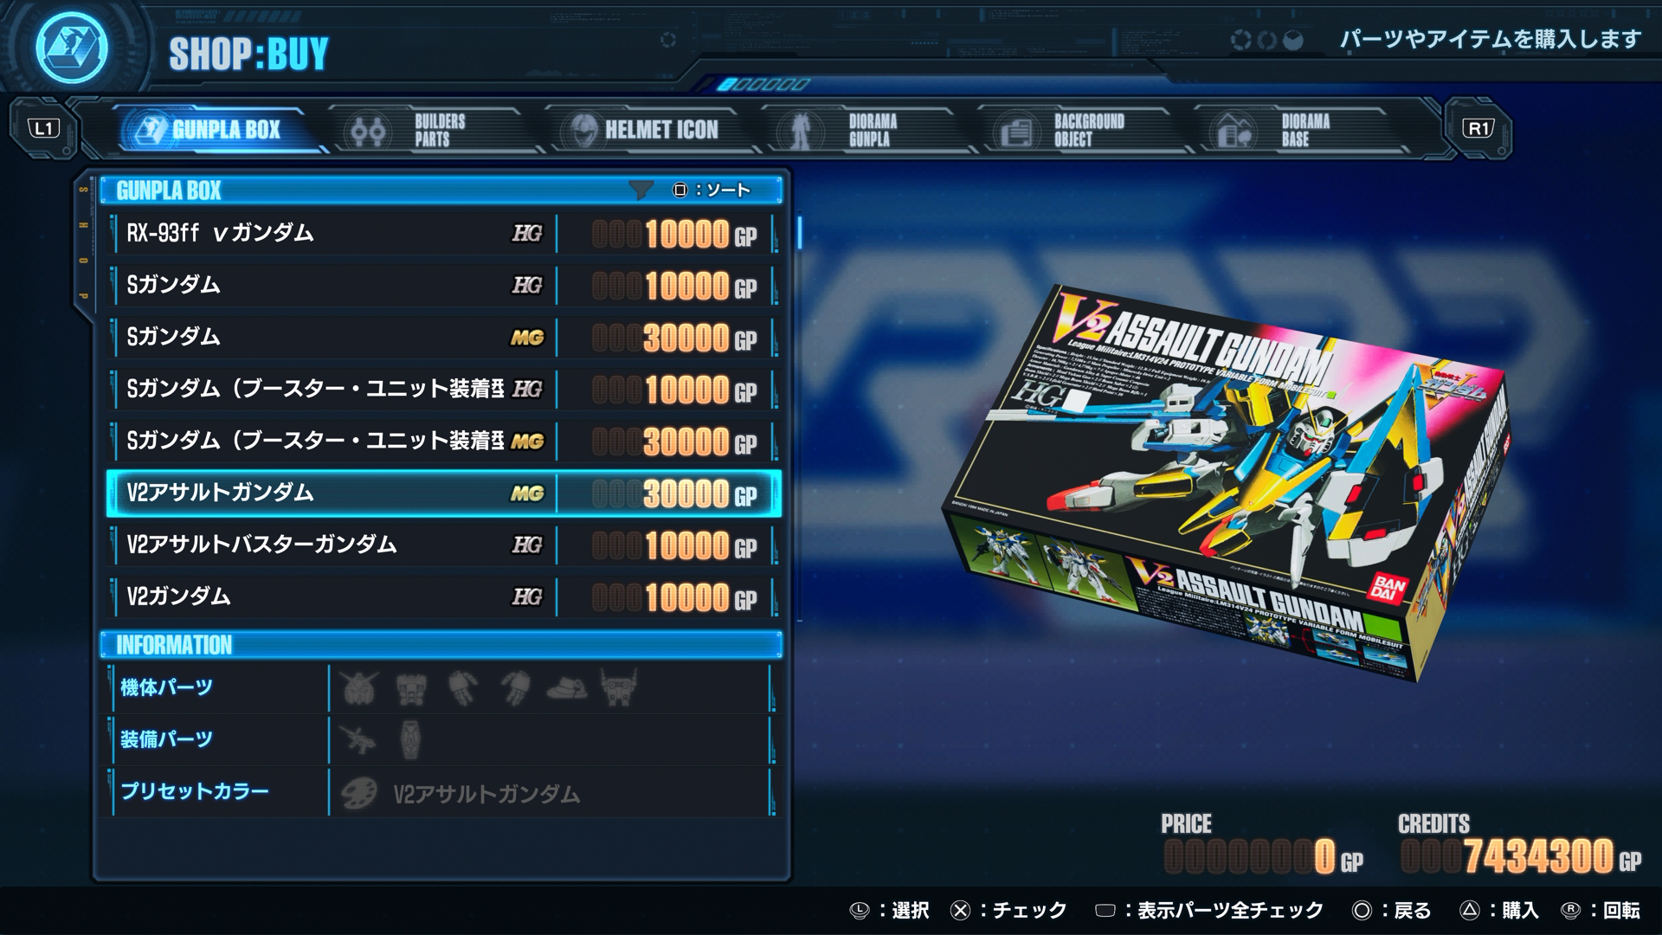Image resolution: width=1662 pixels, height=935 pixels.
Task: Click the BUILDERS PARTS tab icon
Action: tap(368, 132)
